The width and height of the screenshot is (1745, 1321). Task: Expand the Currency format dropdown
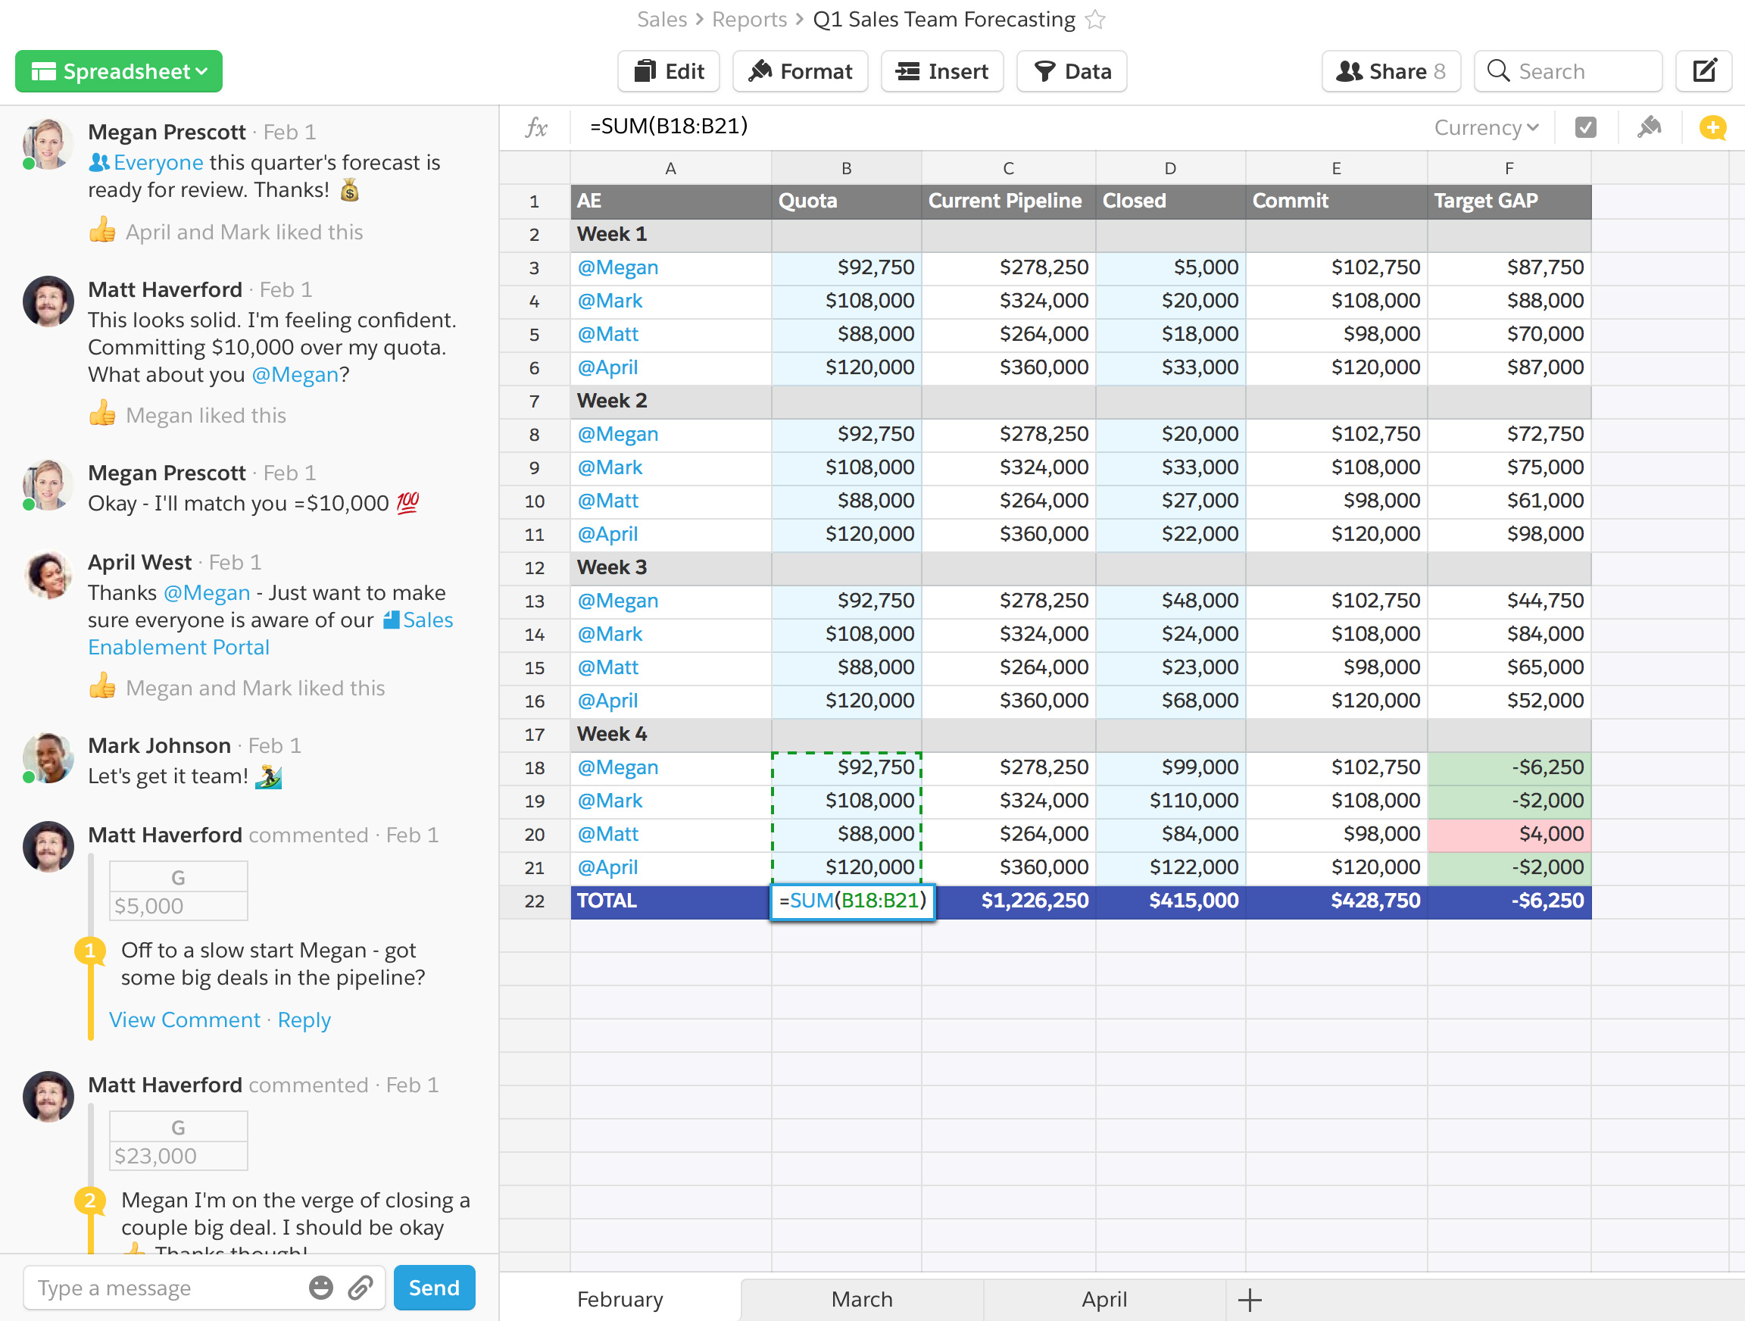[x=1485, y=127]
